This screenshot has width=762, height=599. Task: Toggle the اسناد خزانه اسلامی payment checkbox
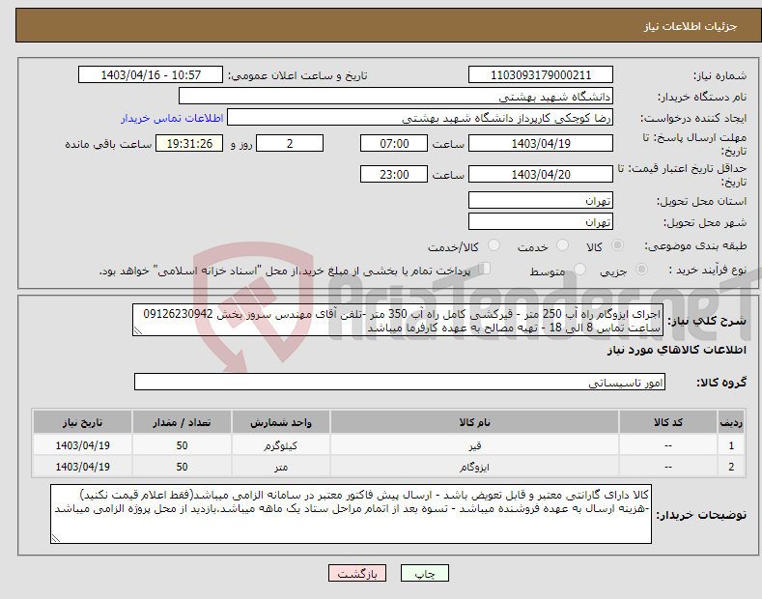485,268
